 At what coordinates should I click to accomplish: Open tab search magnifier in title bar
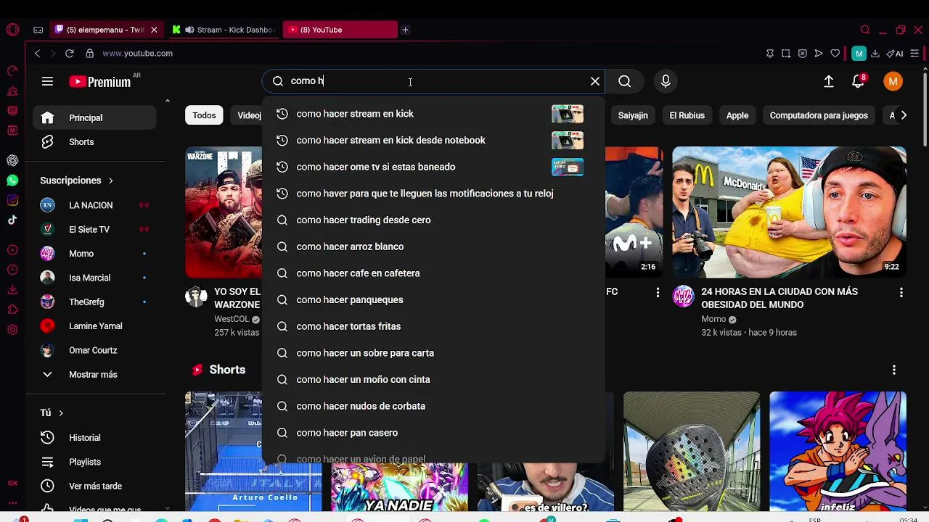pyautogui.click(x=865, y=30)
